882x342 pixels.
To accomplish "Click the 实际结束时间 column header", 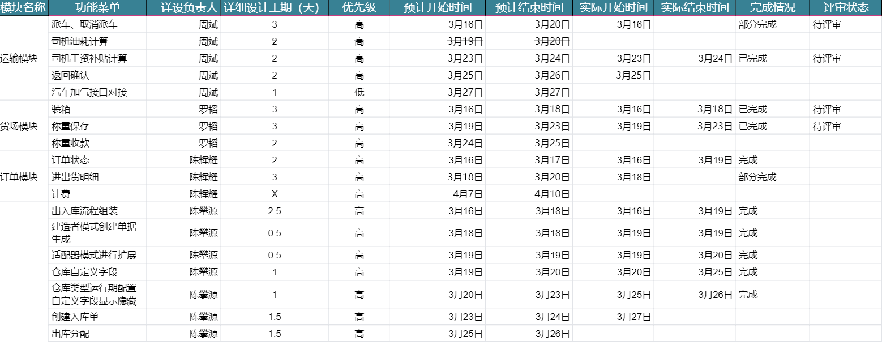I will (x=695, y=7).
